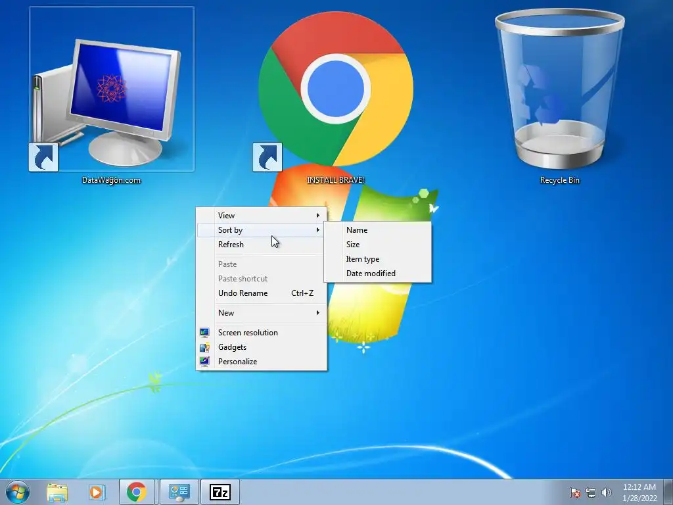This screenshot has width=673, height=505.
Task: Expand the View submenu
Action: click(262, 216)
